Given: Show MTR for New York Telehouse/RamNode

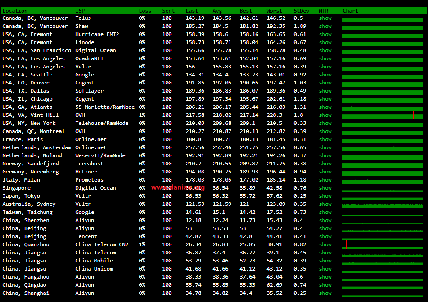Looking at the screenshot, I should (325, 123).
